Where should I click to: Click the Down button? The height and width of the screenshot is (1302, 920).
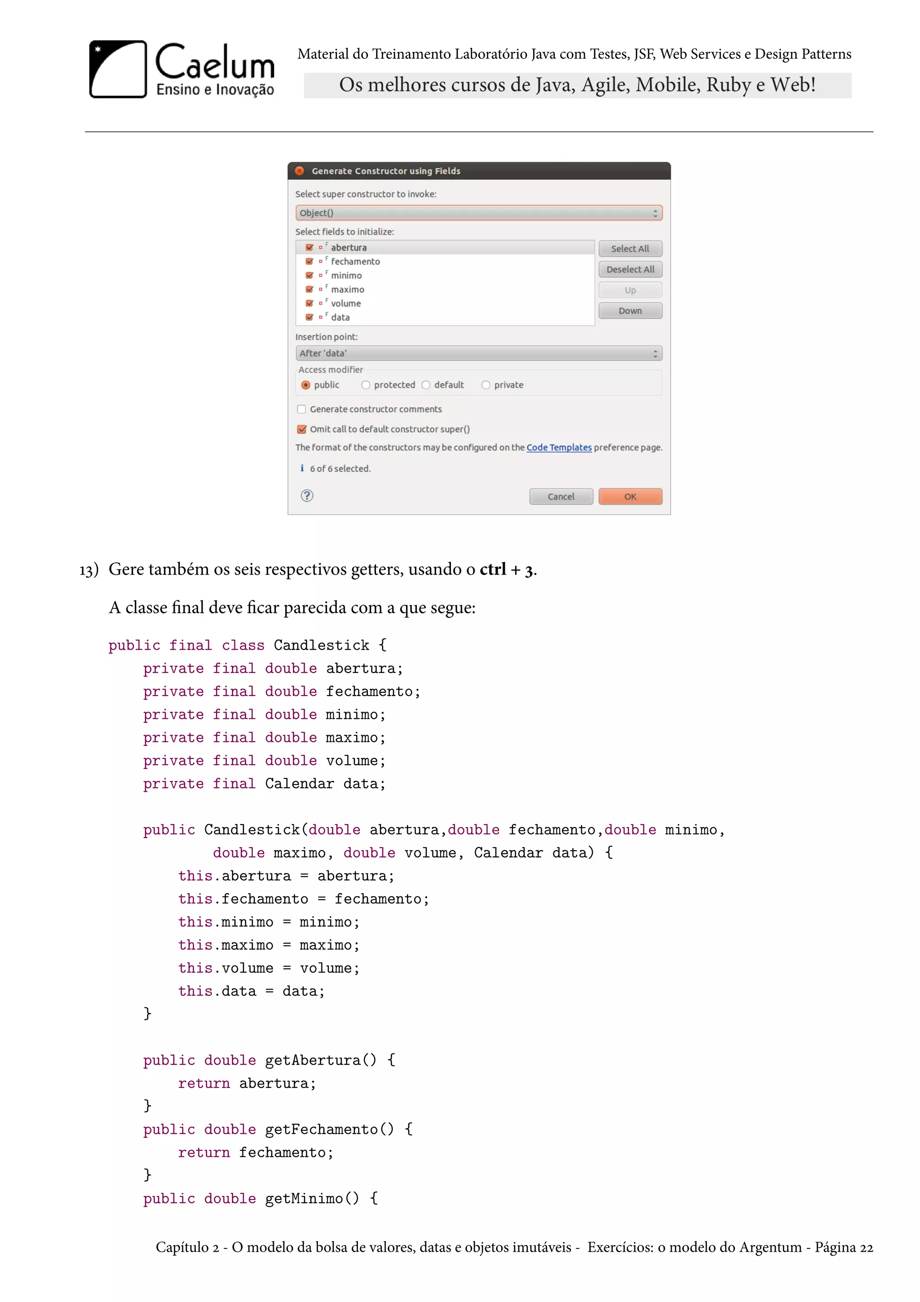630,311
